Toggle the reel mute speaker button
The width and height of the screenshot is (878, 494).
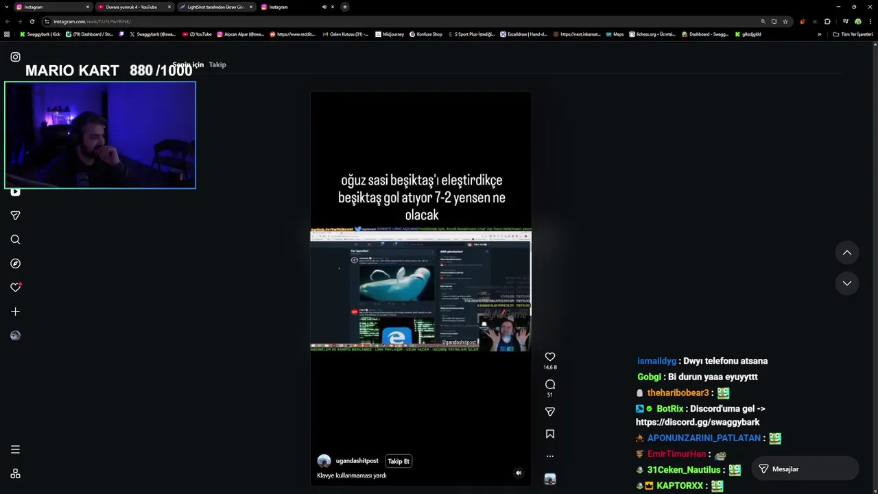click(x=519, y=473)
